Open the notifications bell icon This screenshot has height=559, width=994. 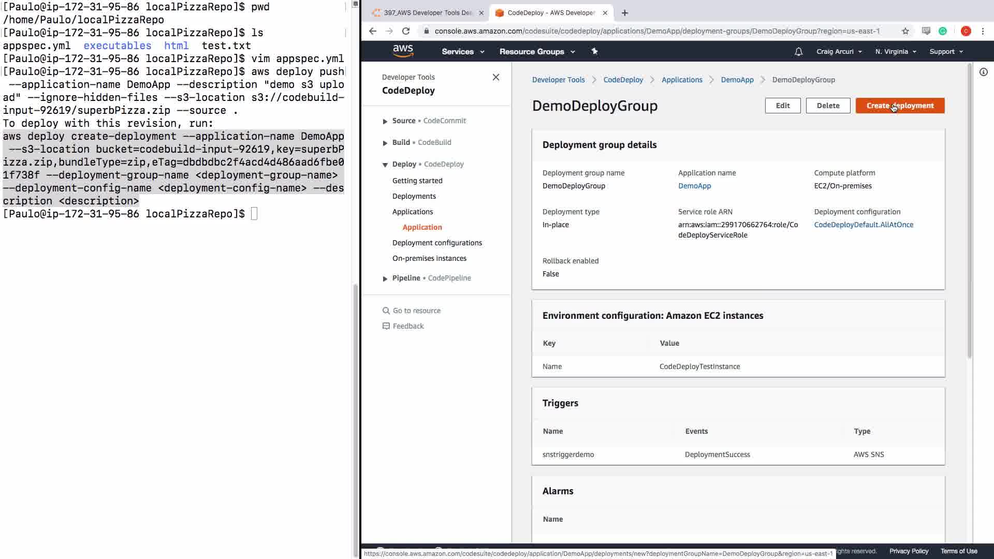(798, 52)
